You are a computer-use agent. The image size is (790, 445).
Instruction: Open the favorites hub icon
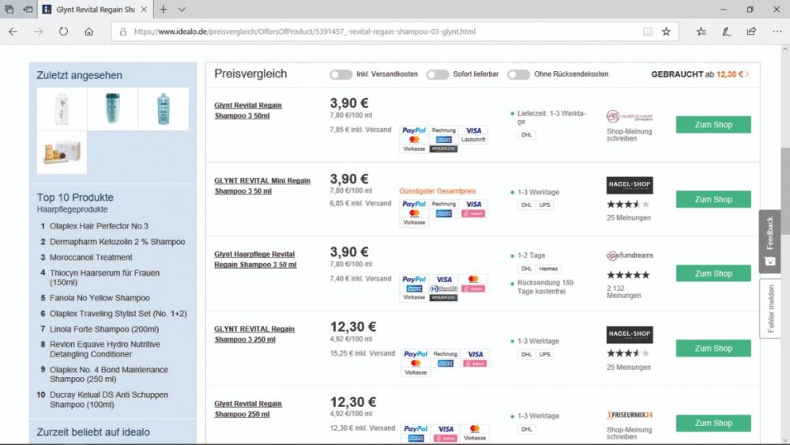pyautogui.click(x=702, y=32)
